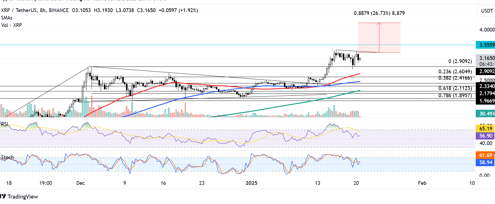The width and height of the screenshot is (495, 204).
Task: Click the 3.5559 cyan price label
Action: click(x=486, y=45)
